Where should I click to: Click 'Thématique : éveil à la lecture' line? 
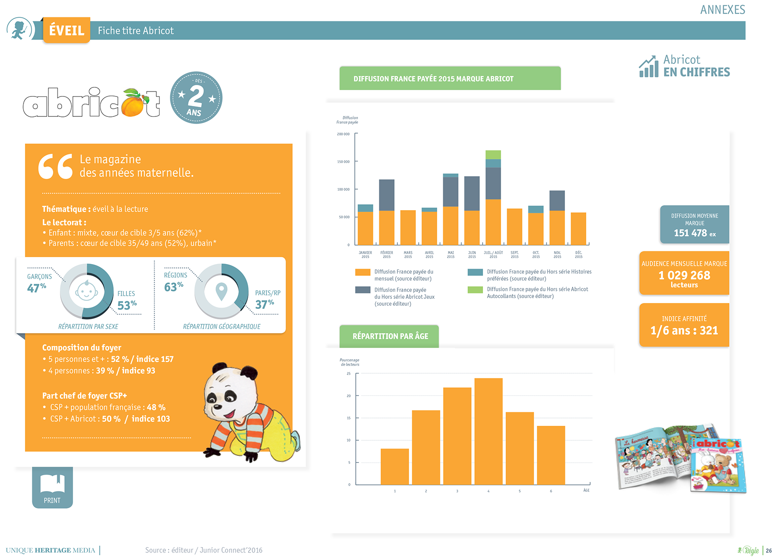pyautogui.click(x=95, y=209)
